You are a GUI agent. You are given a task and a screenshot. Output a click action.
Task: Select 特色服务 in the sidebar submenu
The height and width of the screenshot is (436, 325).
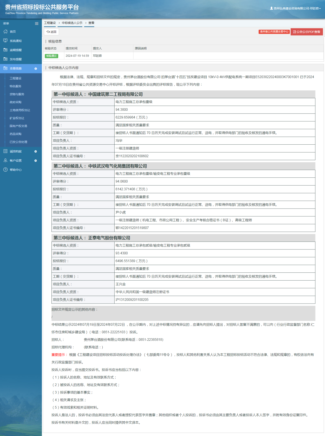pos(15,86)
